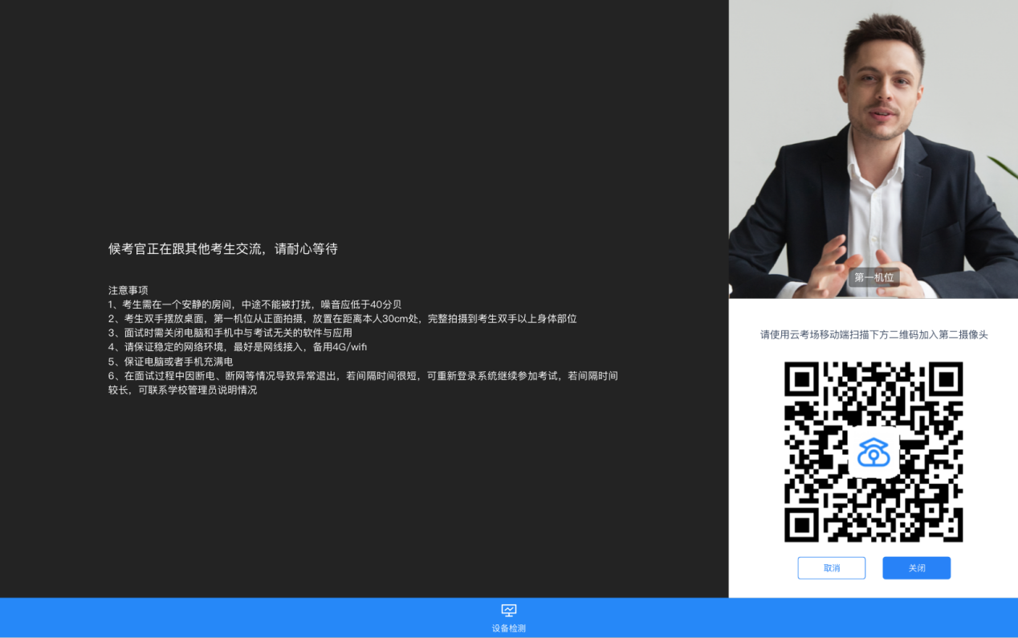This screenshot has height=638, width=1018.
Task: Click the QR code's top-right corner square
Action: (x=945, y=379)
